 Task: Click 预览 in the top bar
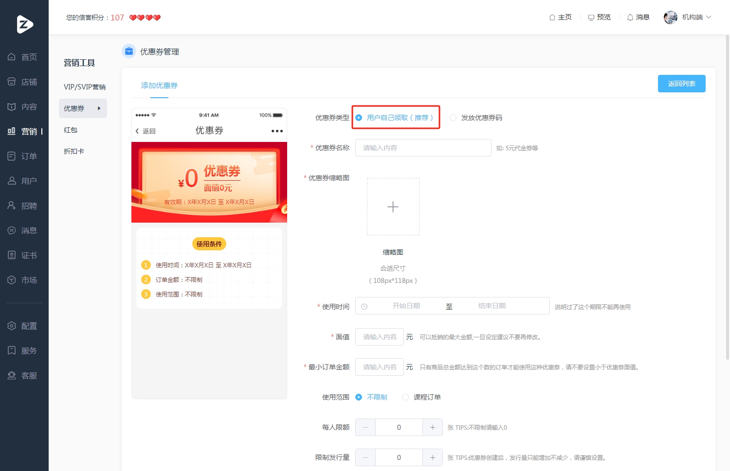coord(599,17)
